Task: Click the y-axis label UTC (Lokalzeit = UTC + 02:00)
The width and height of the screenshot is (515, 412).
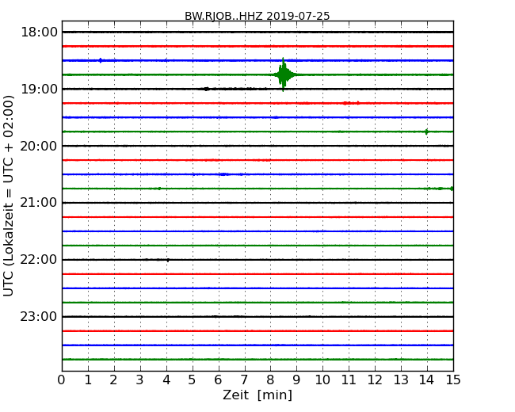Action: (9, 196)
